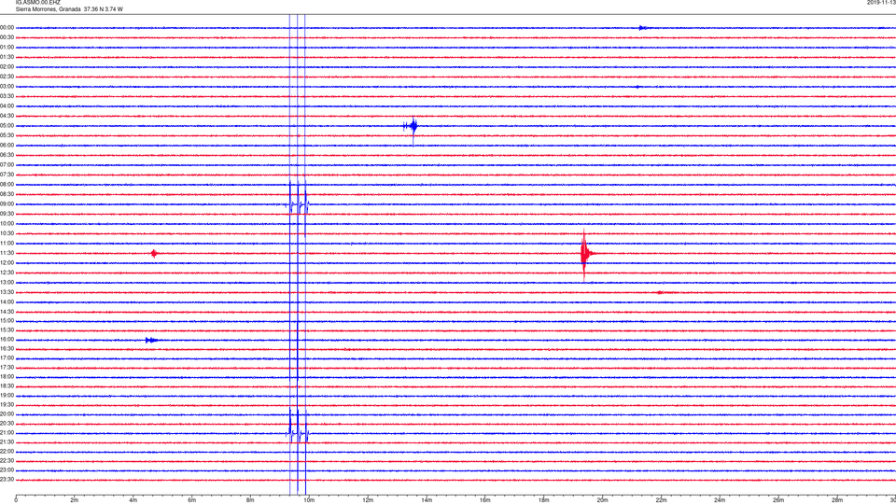Click the 13:30 time label

click(7, 292)
